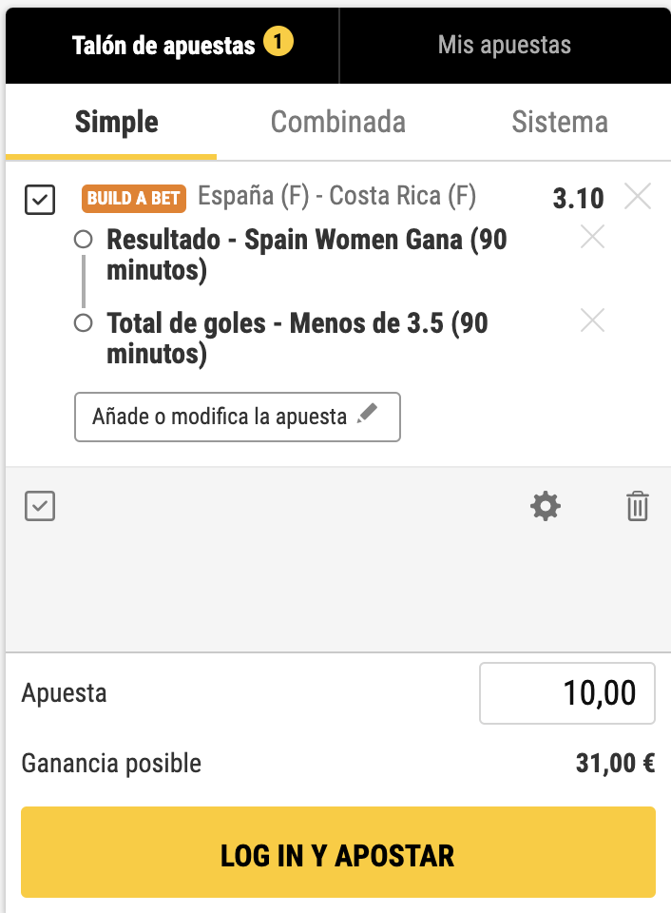
Task: Switch to the Combinada tab
Action: click(x=338, y=122)
